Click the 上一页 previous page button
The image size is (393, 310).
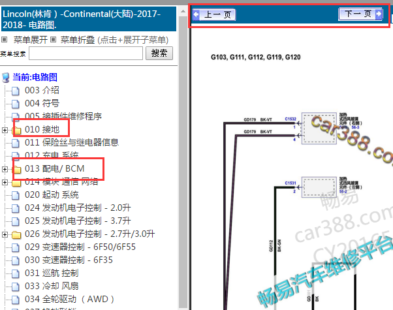click(213, 14)
